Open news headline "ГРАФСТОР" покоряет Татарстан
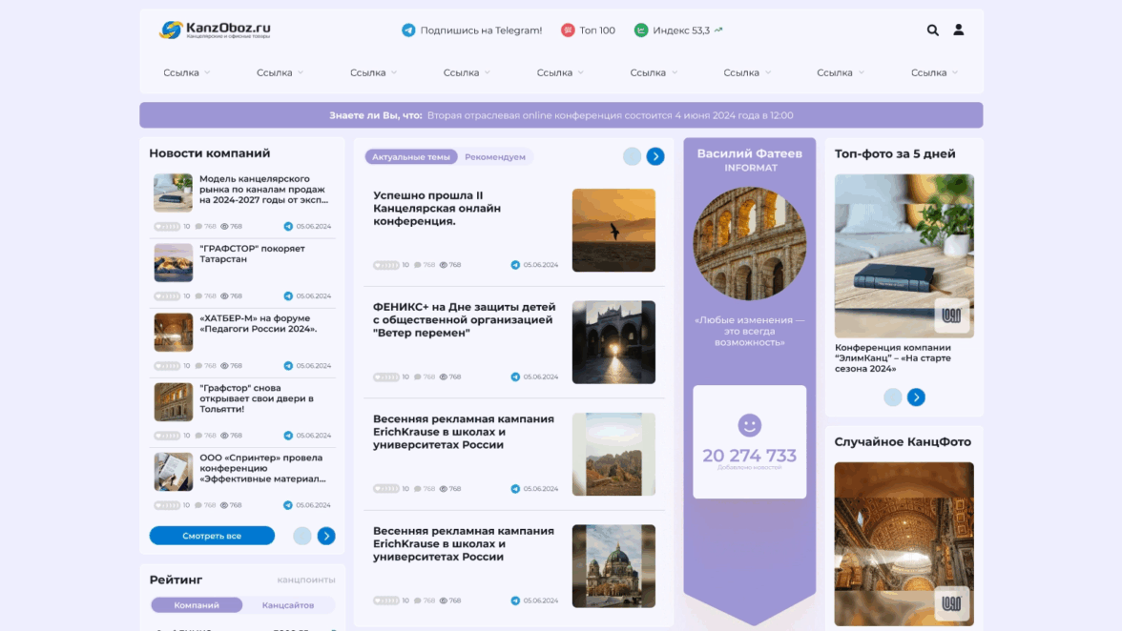 point(252,254)
